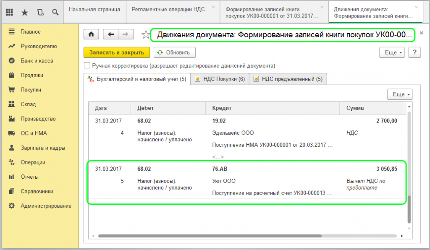Switch to НДС Покупки tab

(220, 79)
